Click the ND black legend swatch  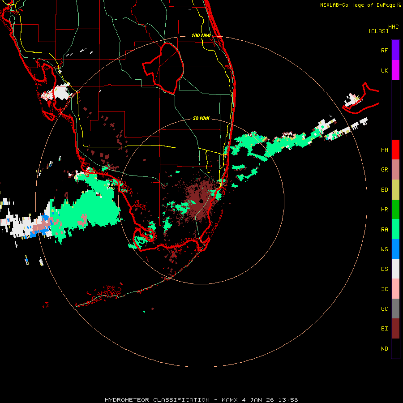point(395,348)
